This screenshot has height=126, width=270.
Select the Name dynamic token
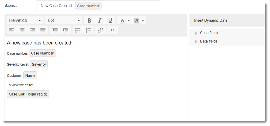30,75
